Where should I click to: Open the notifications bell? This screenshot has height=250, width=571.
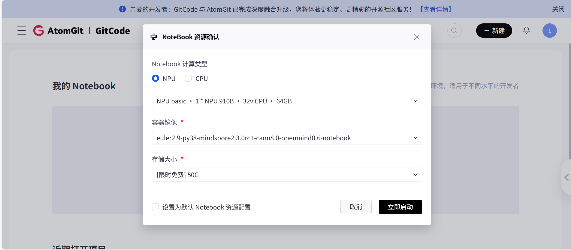pos(526,30)
